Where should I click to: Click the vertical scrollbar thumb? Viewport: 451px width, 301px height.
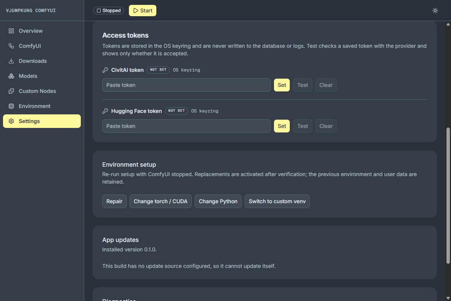pos(448,196)
